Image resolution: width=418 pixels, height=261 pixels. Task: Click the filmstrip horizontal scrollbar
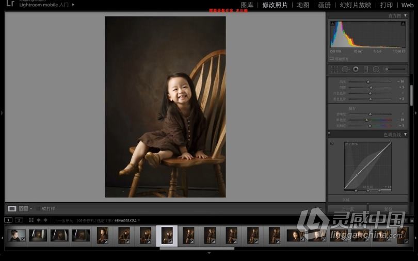click(197, 249)
